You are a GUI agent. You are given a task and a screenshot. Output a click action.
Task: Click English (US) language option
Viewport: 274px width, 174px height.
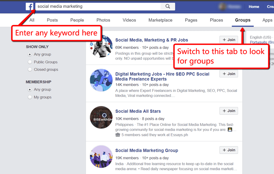pos(260,37)
